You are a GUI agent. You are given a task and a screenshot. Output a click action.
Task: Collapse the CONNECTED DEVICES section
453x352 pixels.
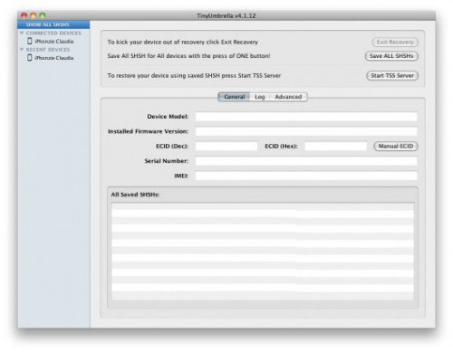(x=22, y=33)
